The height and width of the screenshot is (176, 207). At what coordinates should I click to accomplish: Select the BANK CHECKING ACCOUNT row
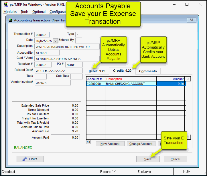click(131, 84)
